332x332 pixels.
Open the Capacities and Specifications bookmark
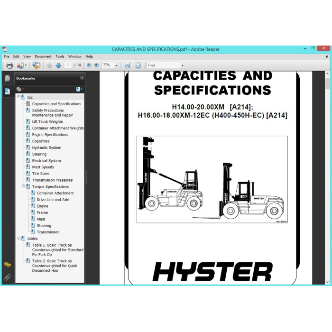[x=56, y=104]
